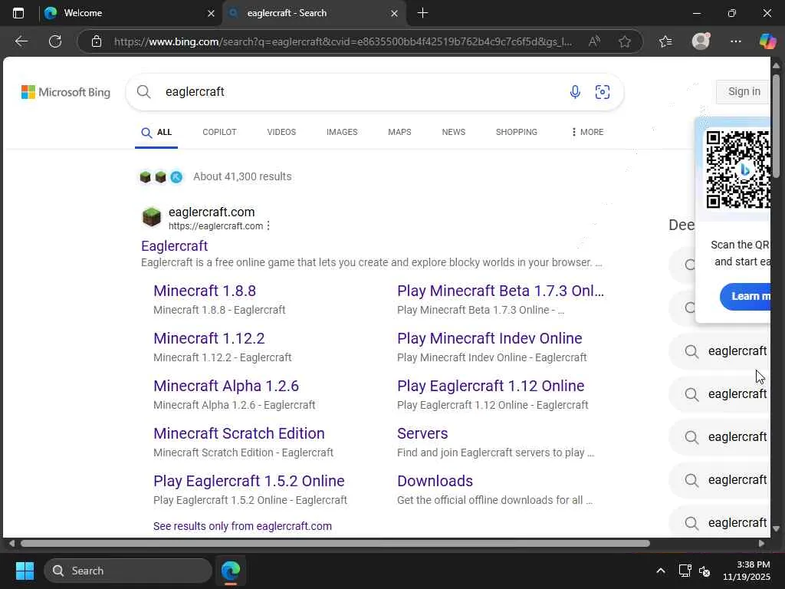Open Play Eaglercraft 1.5.2 Online link

pos(249,482)
